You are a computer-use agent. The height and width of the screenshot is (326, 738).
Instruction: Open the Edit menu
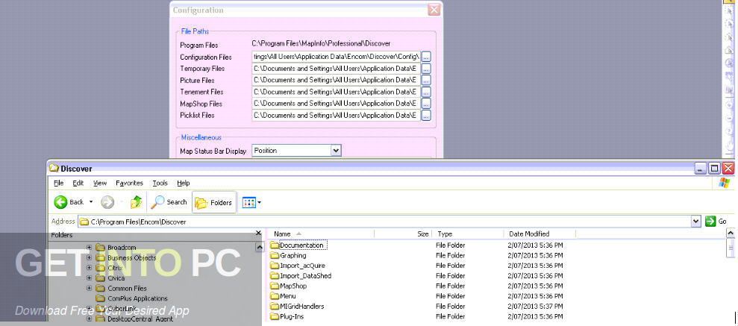click(78, 183)
